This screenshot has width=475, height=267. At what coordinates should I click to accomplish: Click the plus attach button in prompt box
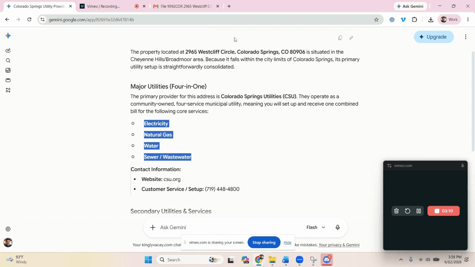pos(153,227)
